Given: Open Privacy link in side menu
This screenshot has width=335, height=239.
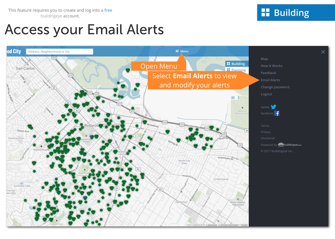Looking at the screenshot, I should coord(266,132).
